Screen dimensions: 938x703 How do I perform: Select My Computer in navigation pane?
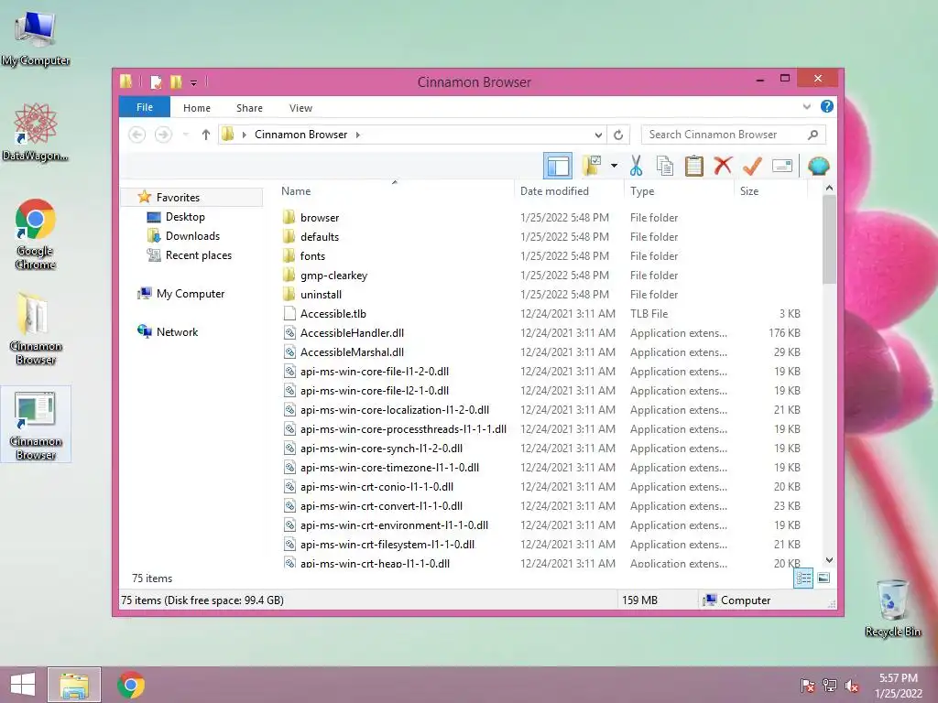pos(191,294)
